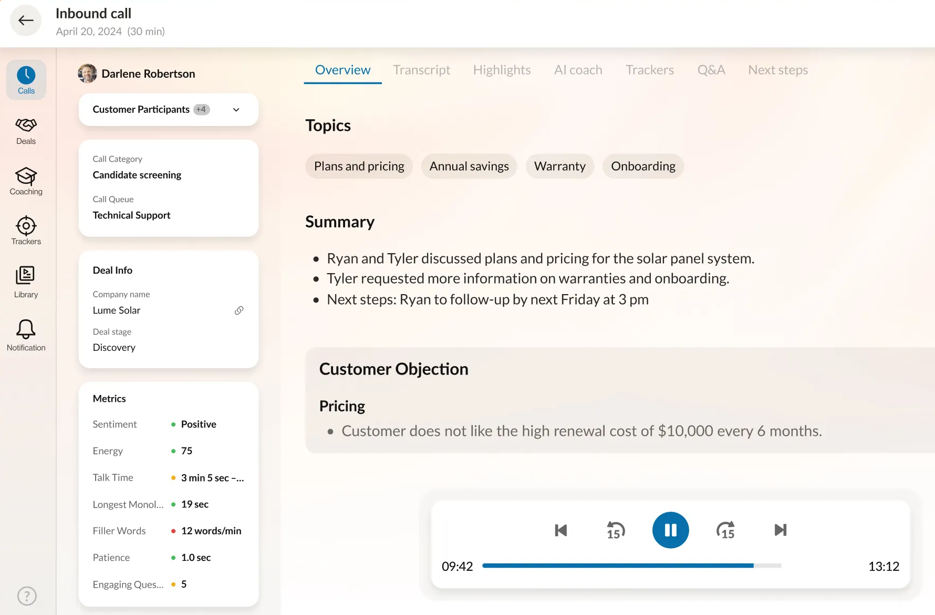
Task: Click Longest Monologue value 19 sec
Action: tap(195, 504)
